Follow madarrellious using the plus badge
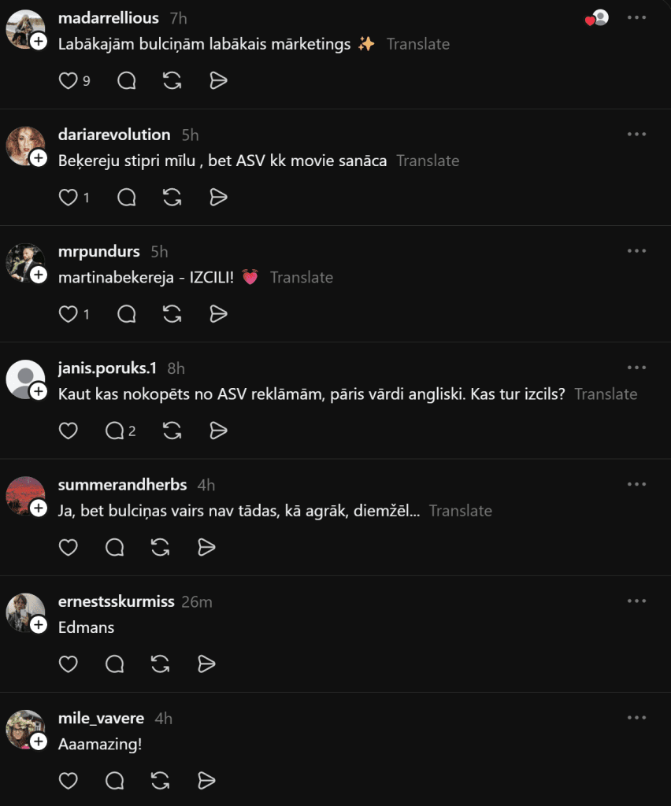671x806 pixels. click(39, 42)
